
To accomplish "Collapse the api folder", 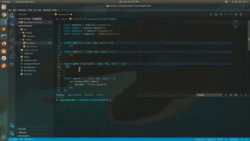I will coord(19,29).
